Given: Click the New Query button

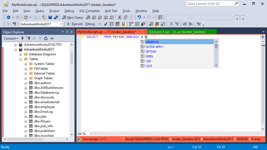Looking at the screenshot, I should pos(73,17).
